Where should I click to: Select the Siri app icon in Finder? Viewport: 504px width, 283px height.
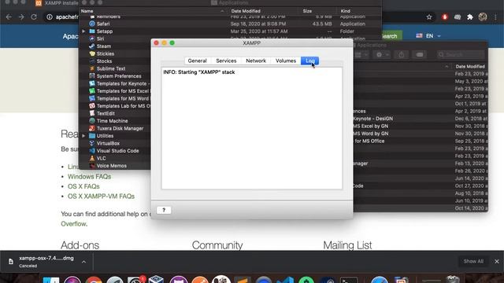pyautogui.click(x=92, y=39)
